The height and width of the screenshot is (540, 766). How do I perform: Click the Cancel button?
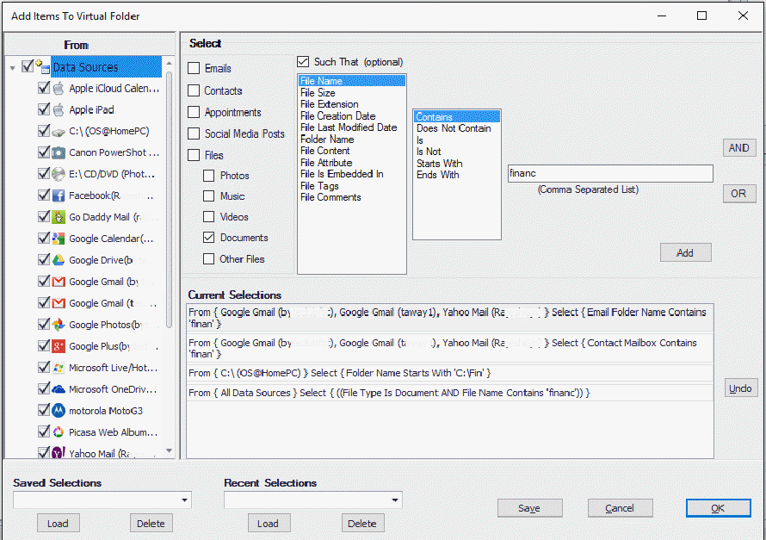[x=620, y=508]
